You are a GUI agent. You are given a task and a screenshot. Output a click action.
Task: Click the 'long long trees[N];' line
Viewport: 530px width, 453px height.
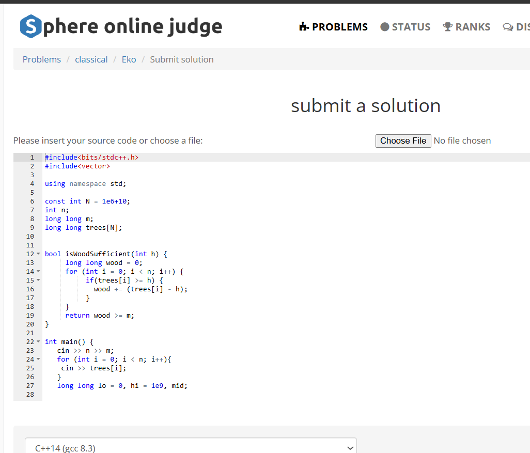click(x=84, y=227)
